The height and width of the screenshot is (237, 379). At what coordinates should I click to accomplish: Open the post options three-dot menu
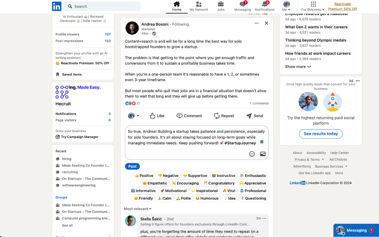256,23
